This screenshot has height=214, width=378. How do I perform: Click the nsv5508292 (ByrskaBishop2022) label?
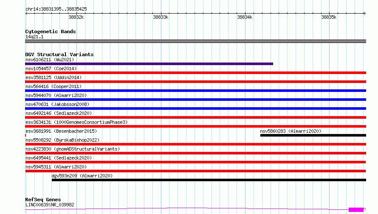62,140
